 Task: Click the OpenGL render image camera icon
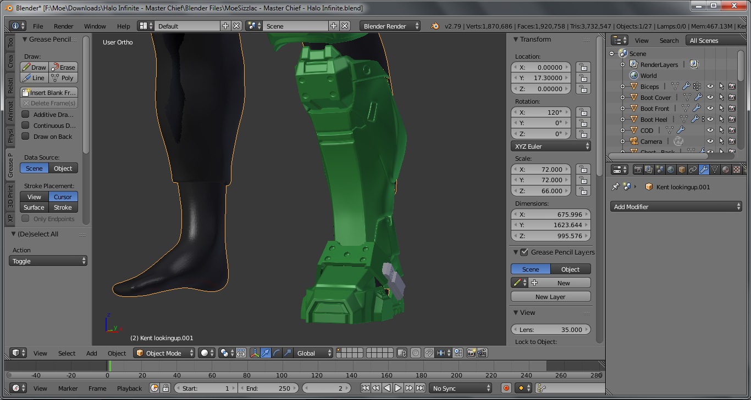click(471, 353)
